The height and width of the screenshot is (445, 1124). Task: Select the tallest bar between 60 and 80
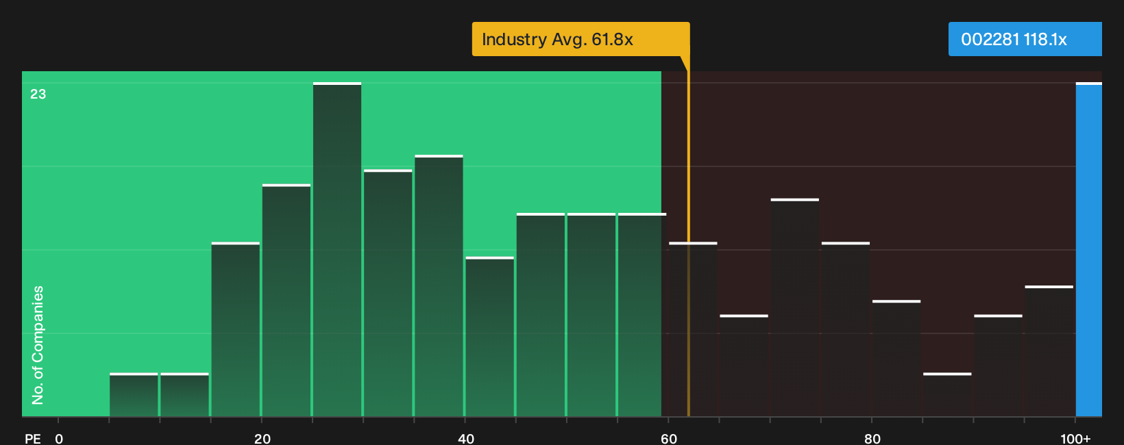pos(795,307)
